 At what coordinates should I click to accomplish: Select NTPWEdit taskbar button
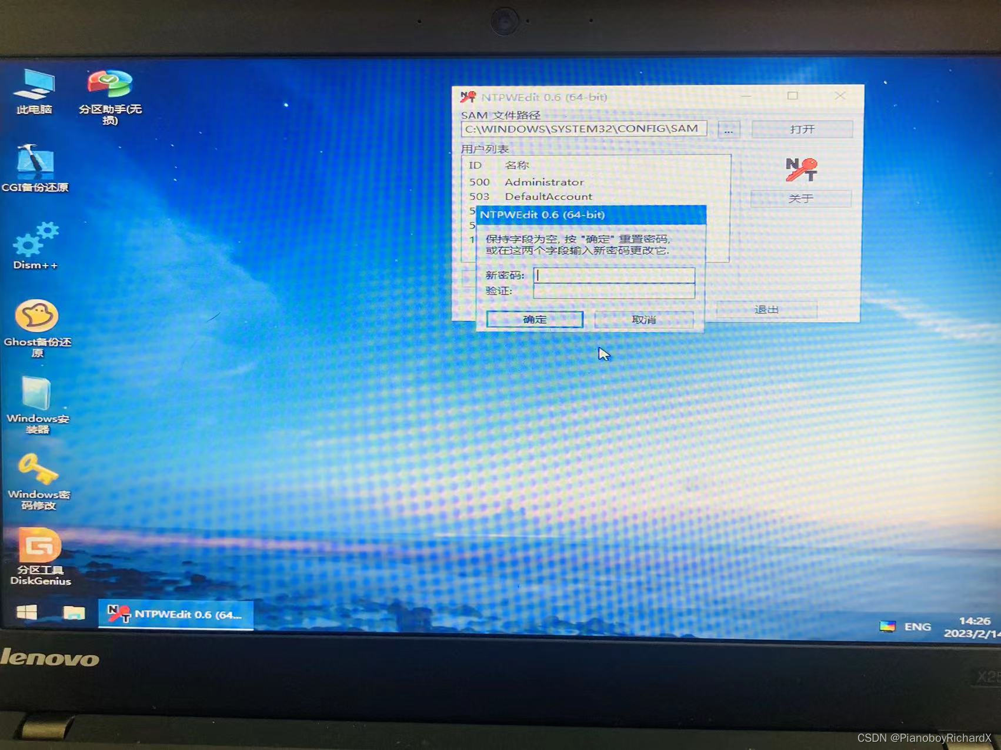click(x=175, y=614)
